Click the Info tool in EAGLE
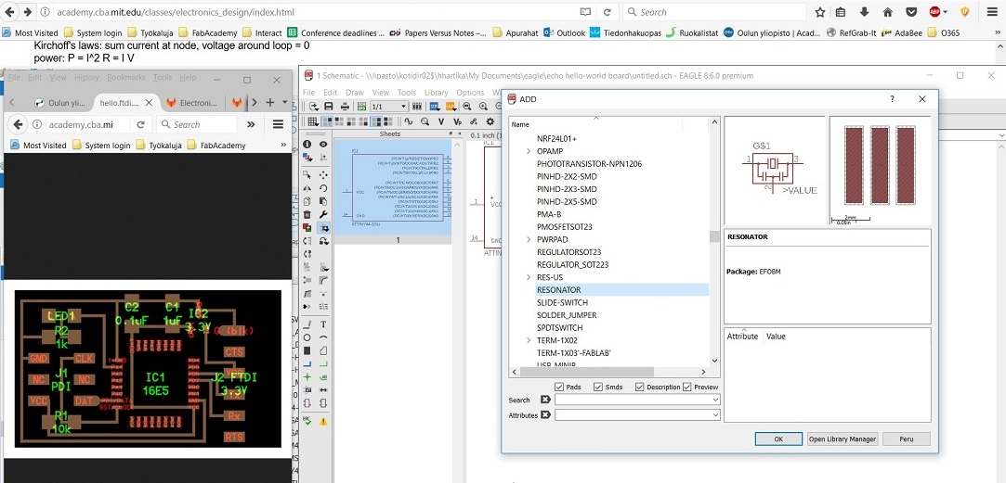The height and width of the screenshot is (483, 1006). pos(307,144)
